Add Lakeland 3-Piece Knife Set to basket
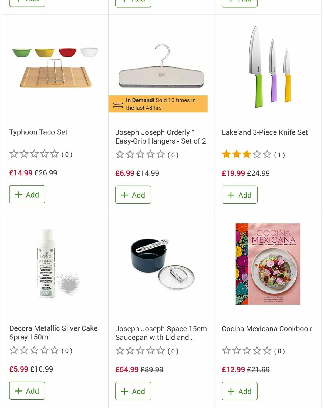This screenshot has height=408, width=324. coord(239,195)
